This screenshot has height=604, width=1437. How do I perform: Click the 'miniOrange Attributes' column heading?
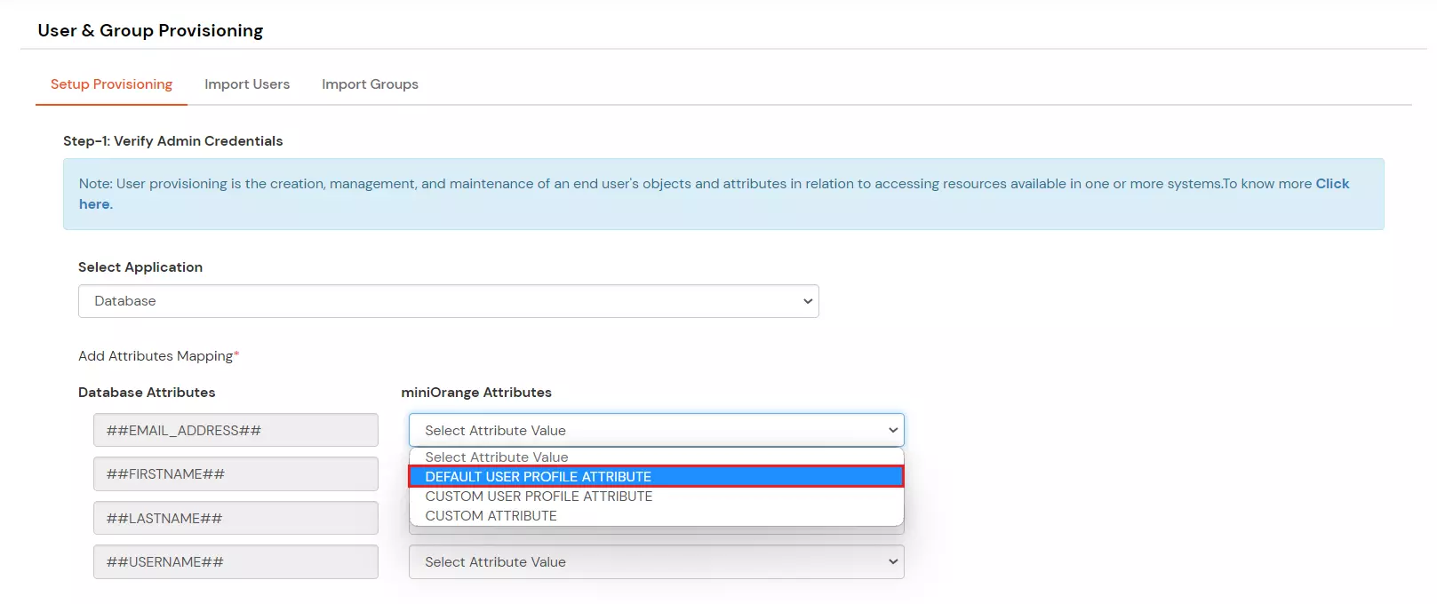pyautogui.click(x=476, y=392)
